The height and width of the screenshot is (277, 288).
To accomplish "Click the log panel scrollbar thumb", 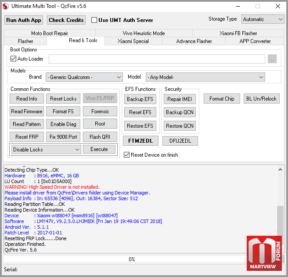I will [280, 220].
